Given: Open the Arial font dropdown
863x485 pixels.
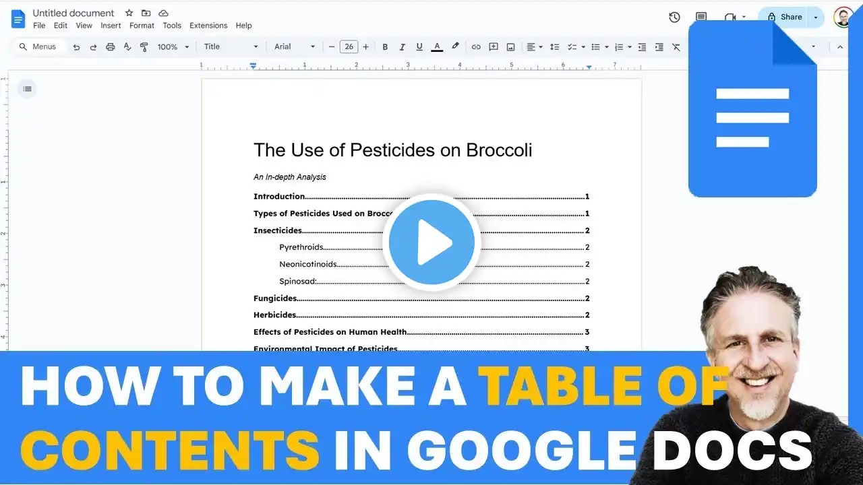Looking at the screenshot, I should (x=295, y=47).
